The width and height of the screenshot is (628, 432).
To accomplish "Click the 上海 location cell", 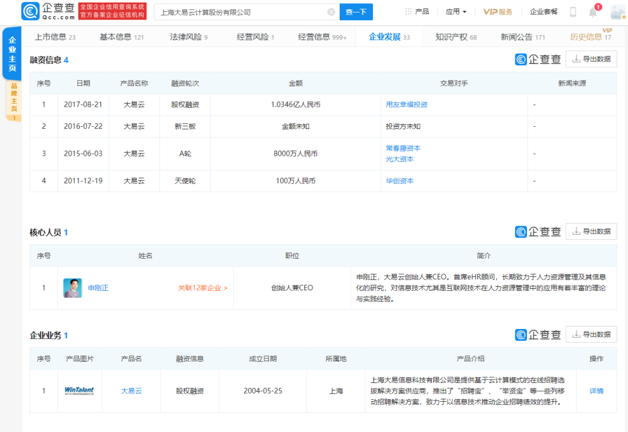I will coord(335,391).
